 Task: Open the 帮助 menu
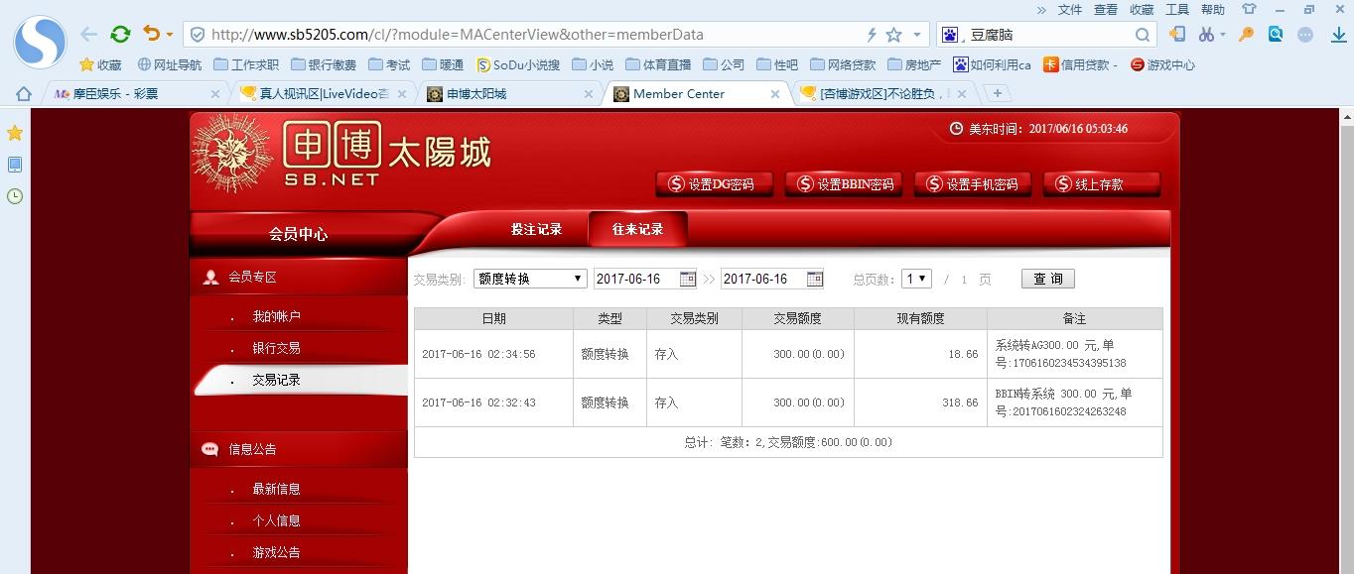pos(1213,9)
